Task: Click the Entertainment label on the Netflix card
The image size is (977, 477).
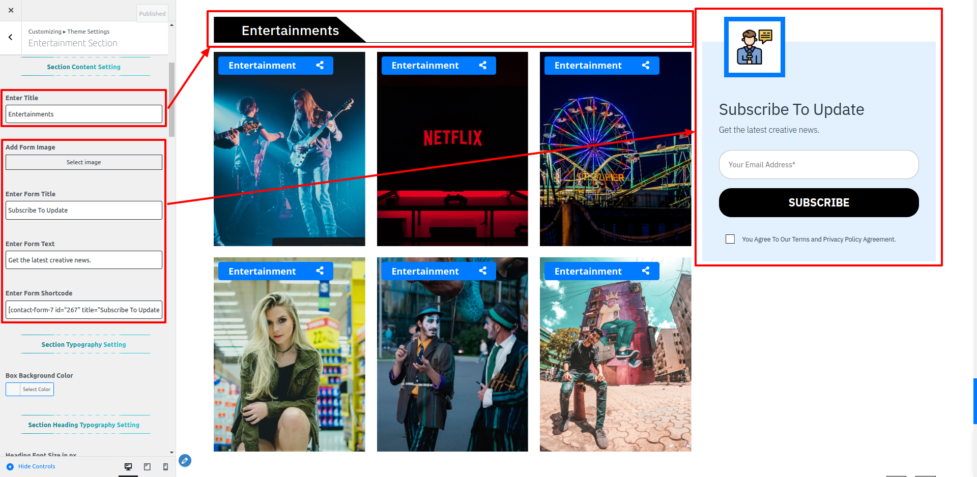Action: click(x=425, y=66)
